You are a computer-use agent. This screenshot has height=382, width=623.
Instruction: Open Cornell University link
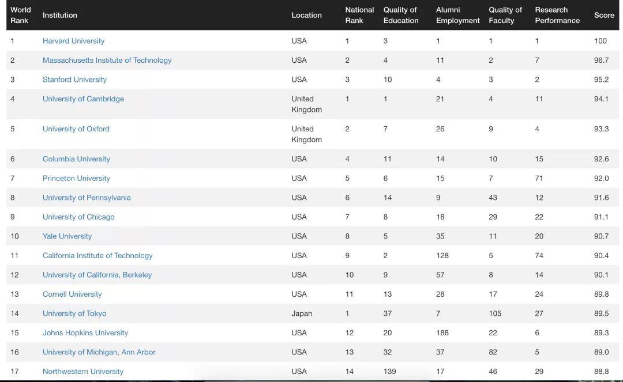pyautogui.click(x=72, y=294)
